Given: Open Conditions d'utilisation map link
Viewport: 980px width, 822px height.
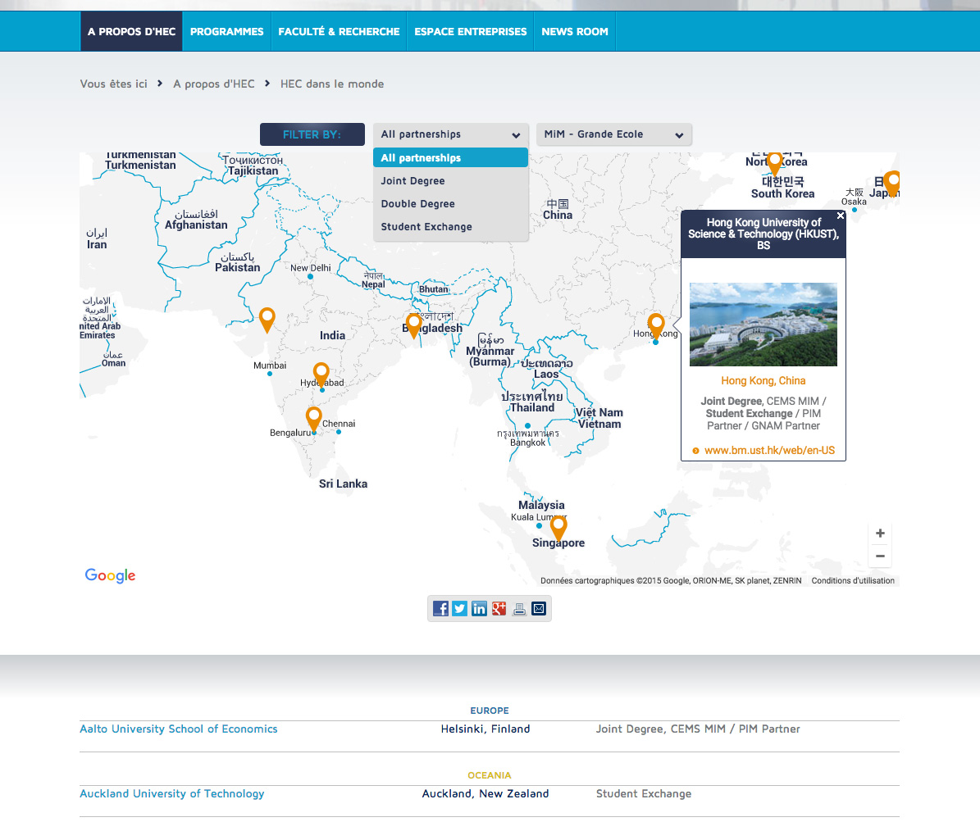Looking at the screenshot, I should click(x=853, y=581).
